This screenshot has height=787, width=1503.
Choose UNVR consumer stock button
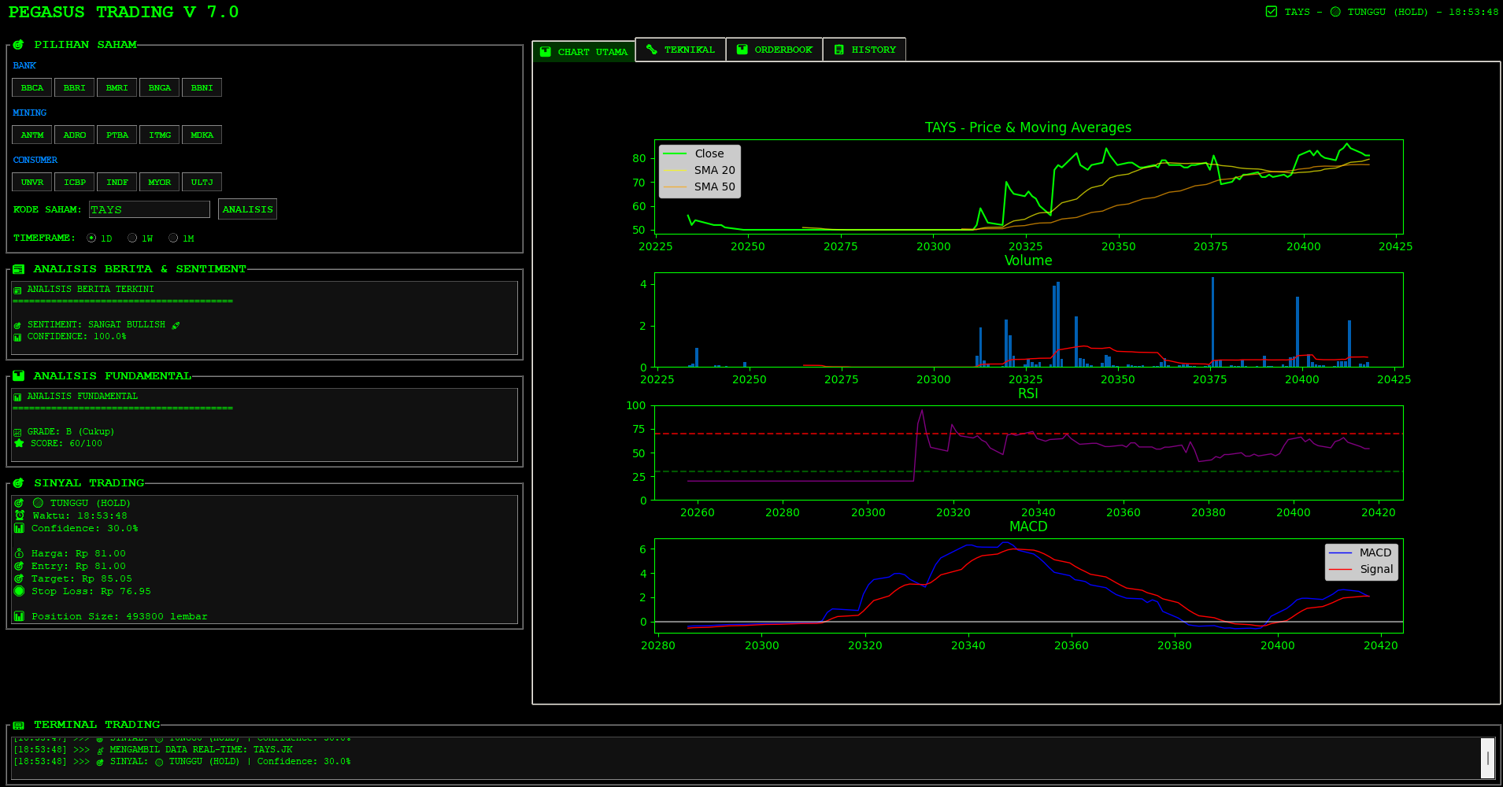coord(32,182)
